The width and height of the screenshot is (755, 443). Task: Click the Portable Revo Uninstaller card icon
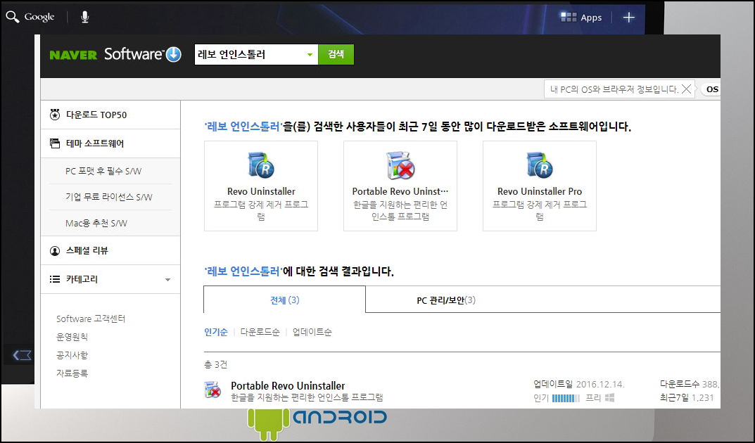(400, 165)
